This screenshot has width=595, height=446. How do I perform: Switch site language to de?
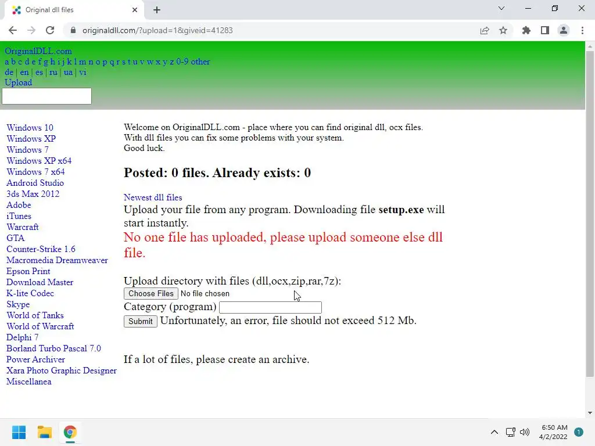9,72
